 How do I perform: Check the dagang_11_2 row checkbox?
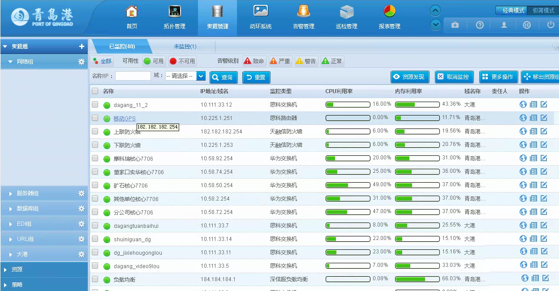[x=95, y=104]
